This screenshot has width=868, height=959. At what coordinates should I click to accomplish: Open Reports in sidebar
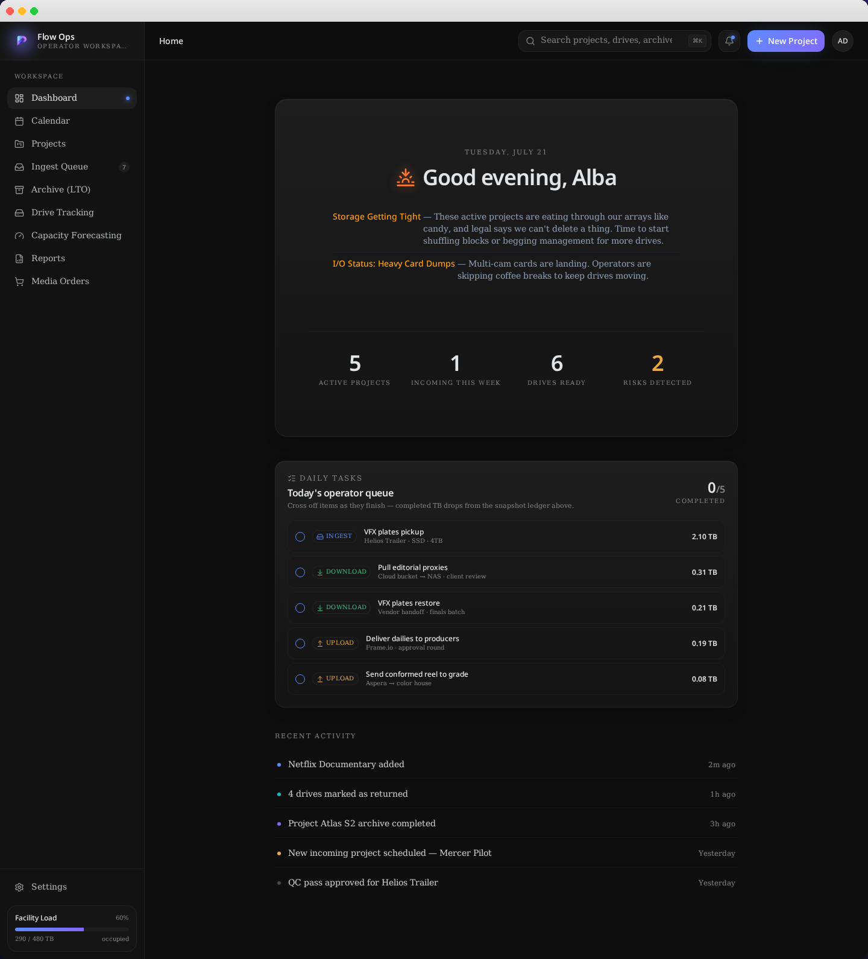coord(72,259)
